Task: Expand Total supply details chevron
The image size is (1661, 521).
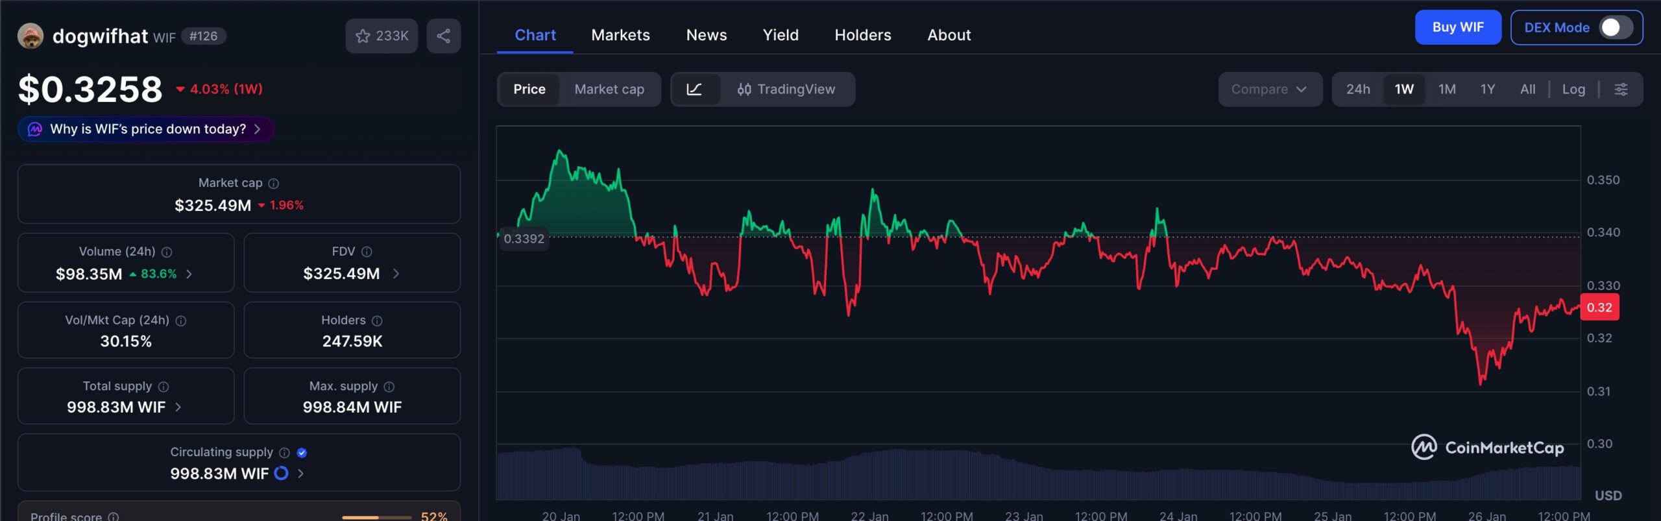Action: pos(178,407)
